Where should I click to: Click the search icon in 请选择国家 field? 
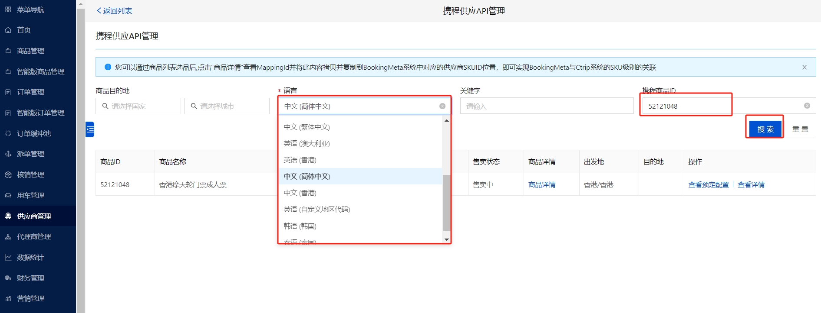(x=105, y=106)
